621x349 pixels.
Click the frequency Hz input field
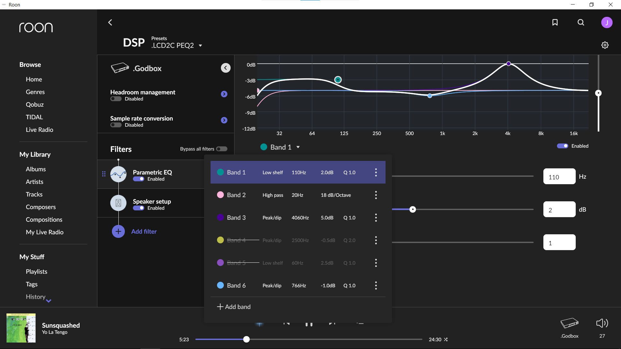559,176
